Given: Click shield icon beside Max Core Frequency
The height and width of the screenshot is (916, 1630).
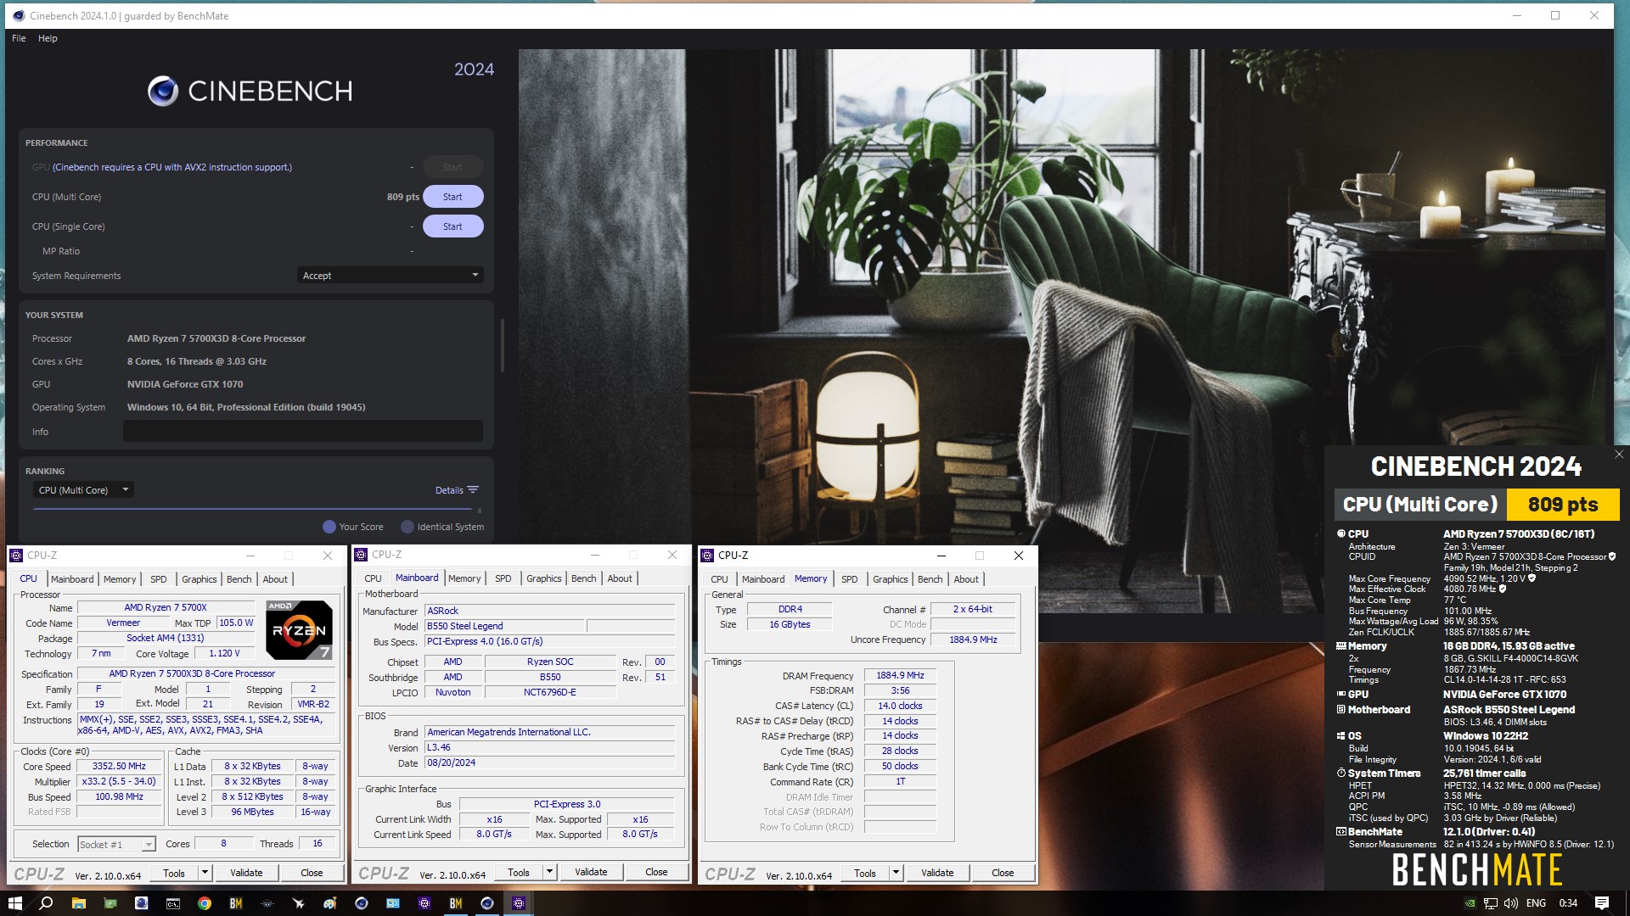Looking at the screenshot, I should (x=1532, y=578).
